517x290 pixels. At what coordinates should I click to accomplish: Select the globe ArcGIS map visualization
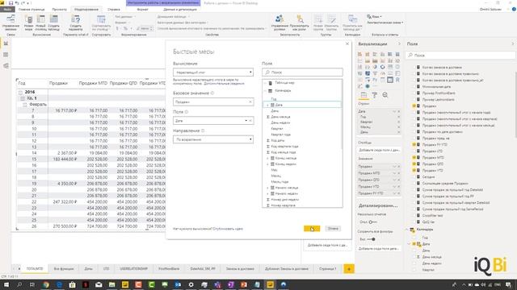(368, 86)
